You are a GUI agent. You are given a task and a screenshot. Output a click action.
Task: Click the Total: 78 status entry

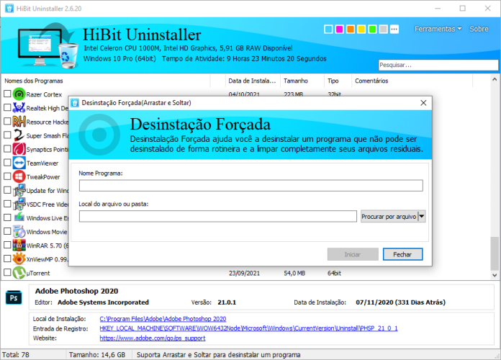16,354
